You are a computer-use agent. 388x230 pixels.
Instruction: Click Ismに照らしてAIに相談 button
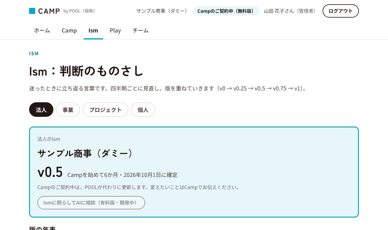click(91, 203)
